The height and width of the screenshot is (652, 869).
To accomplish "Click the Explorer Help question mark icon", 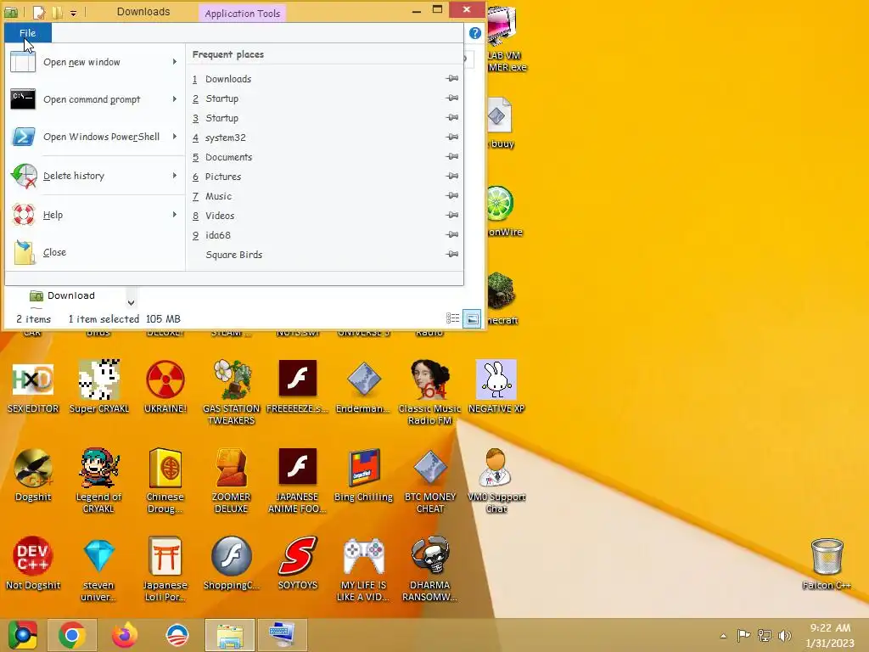I will pyautogui.click(x=475, y=33).
